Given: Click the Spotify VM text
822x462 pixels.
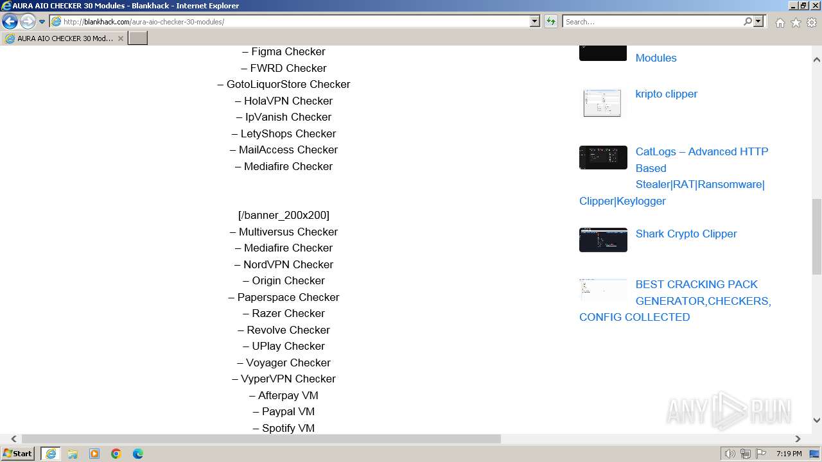Looking at the screenshot, I should [x=284, y=428].
